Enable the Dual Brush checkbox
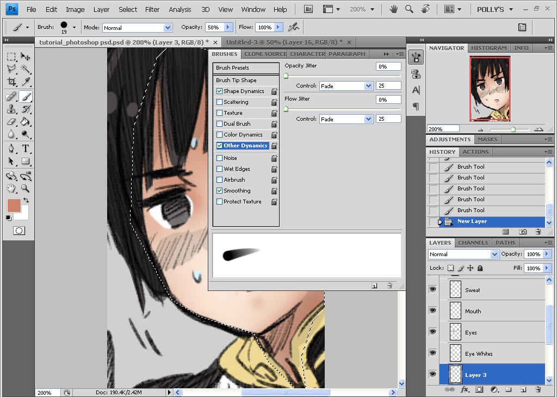Viewport: 557px width, 397px height. pos(220,124)
